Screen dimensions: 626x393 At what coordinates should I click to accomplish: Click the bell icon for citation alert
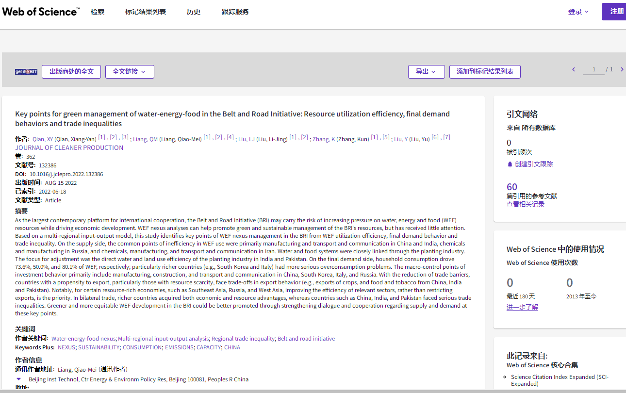(x=510, y=164)
